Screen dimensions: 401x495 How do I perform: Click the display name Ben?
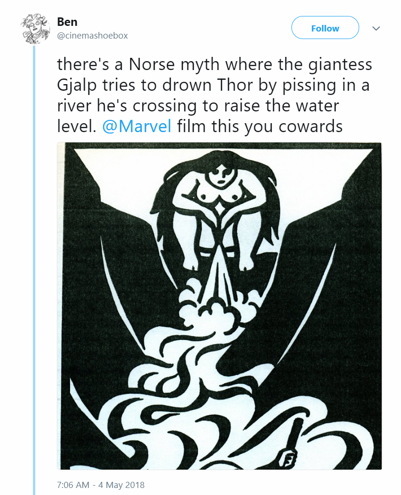pyautogui.click(x=67, y=22)
